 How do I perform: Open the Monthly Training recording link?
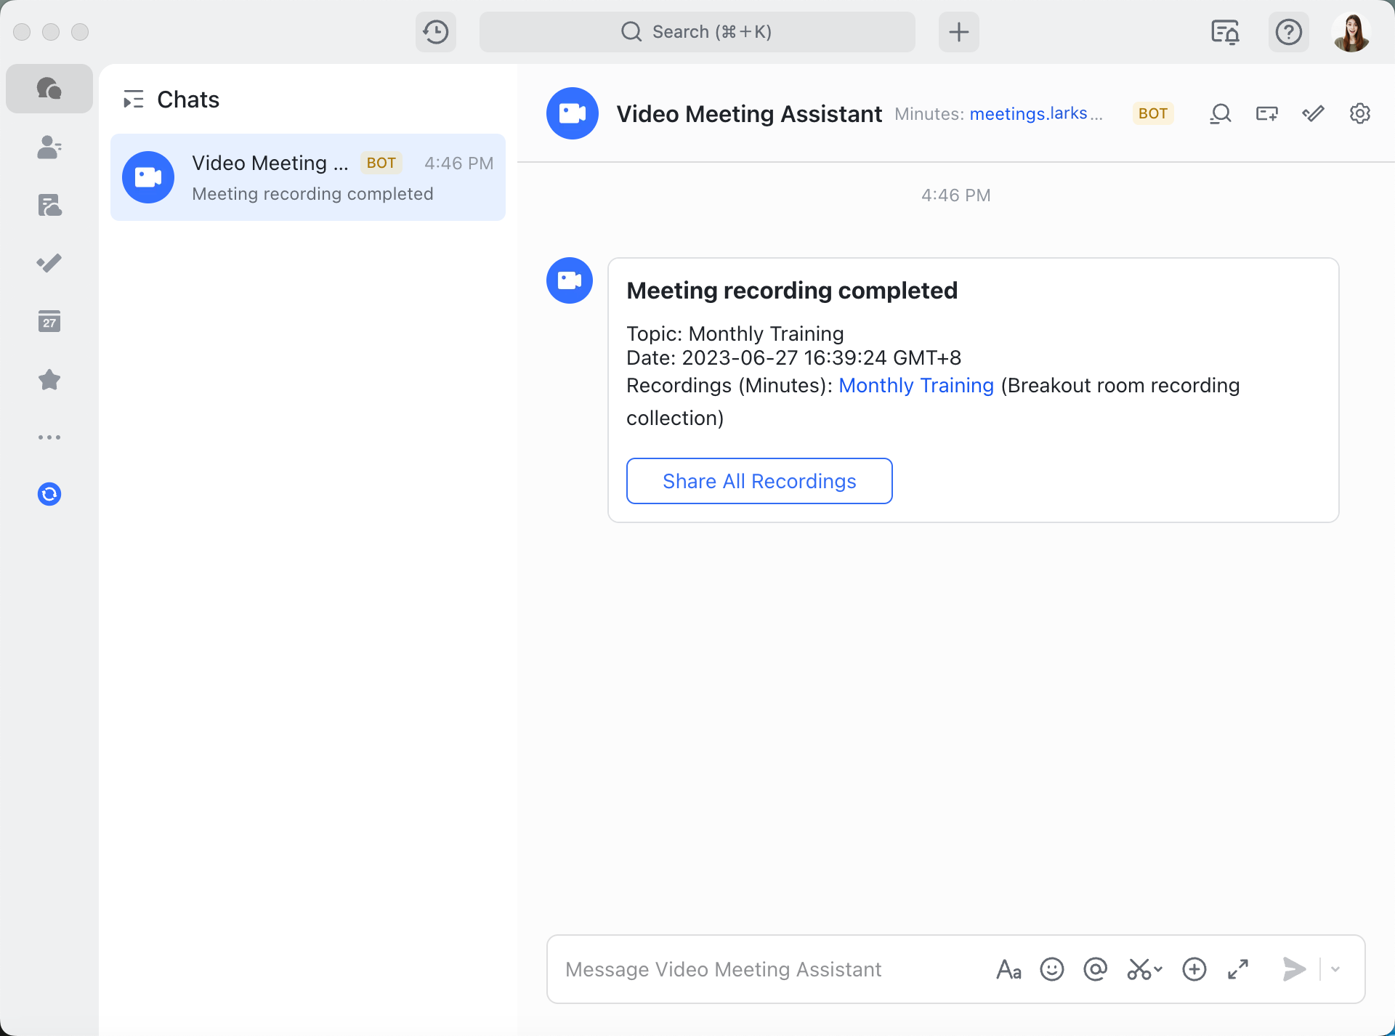click(915, 385)
